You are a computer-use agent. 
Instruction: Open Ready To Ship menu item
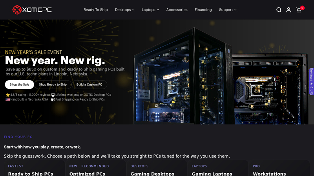click(x=95, y=10)
